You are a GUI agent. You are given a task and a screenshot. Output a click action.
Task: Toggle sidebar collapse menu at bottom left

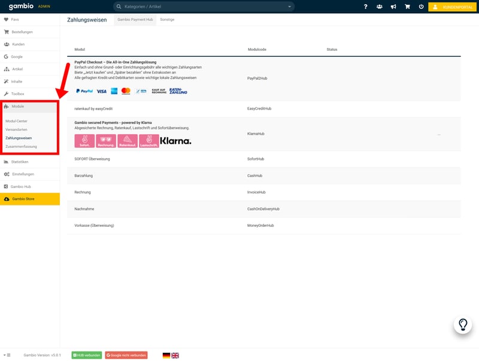(7, 355)
